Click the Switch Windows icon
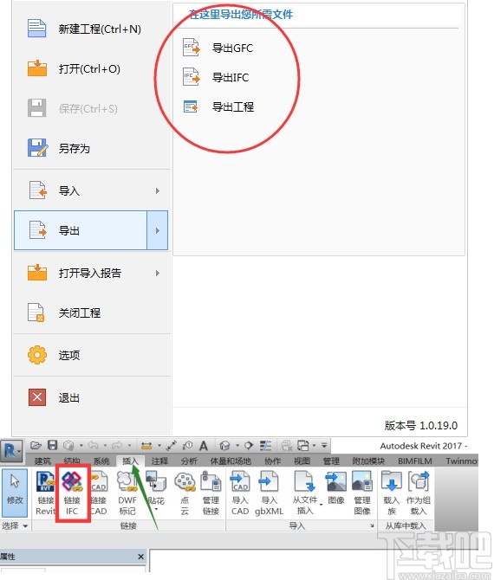 point(303,446)
